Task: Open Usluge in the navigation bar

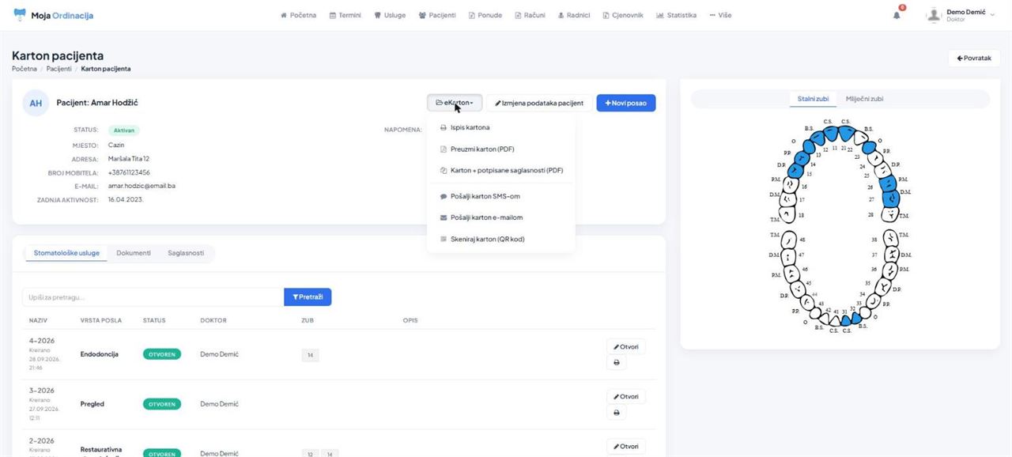Action: tap(391, 15)
